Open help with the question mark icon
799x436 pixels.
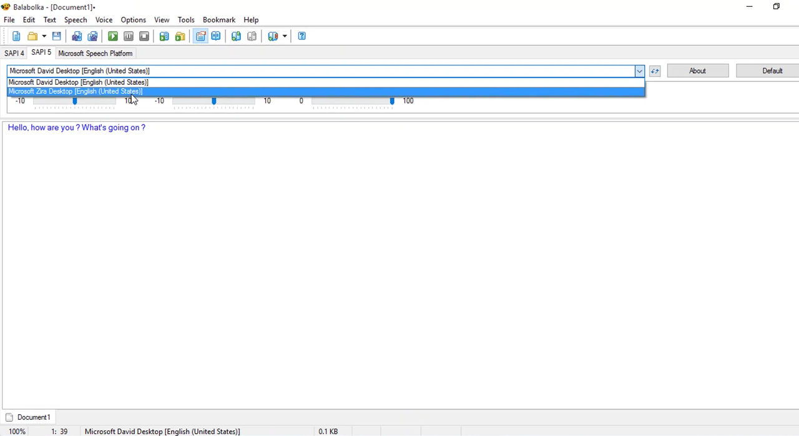click(x=302, y=36)
